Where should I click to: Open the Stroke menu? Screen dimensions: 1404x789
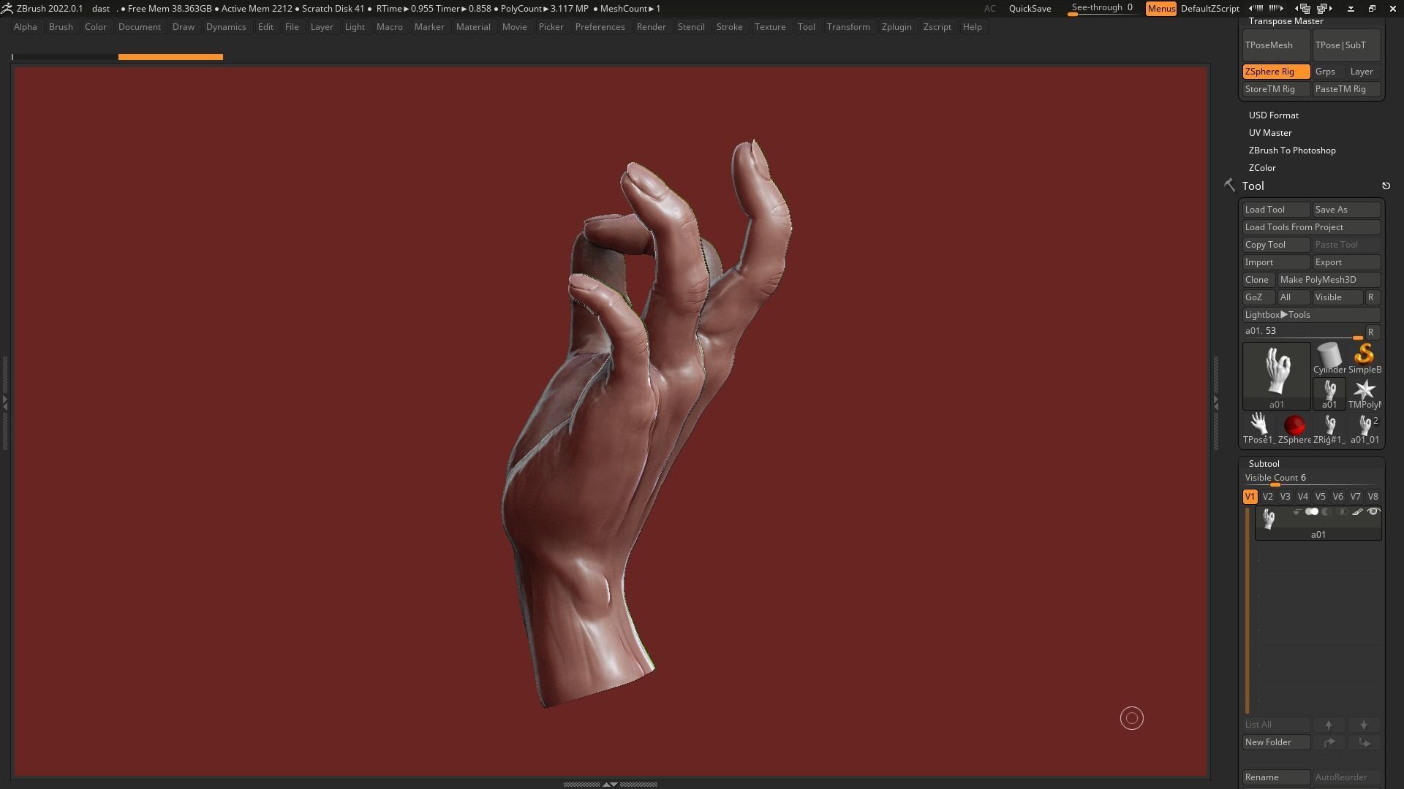(729, 27)
